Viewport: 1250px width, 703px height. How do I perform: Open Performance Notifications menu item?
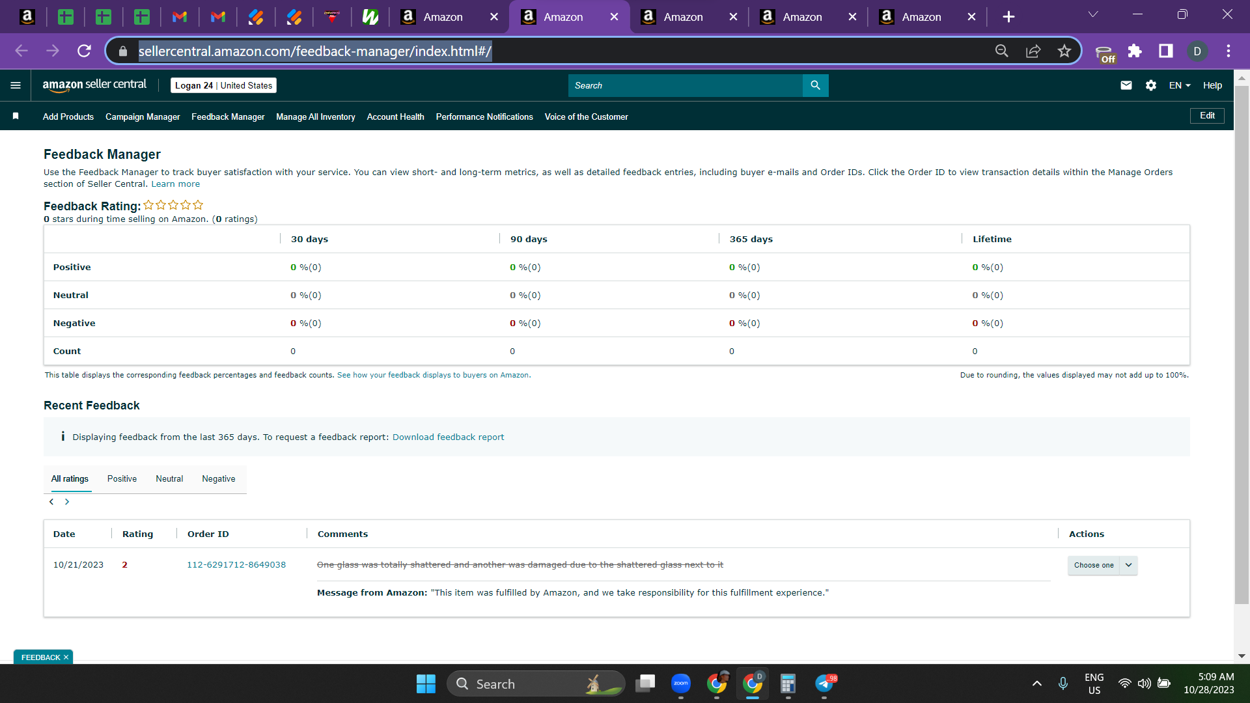(484, 117)
